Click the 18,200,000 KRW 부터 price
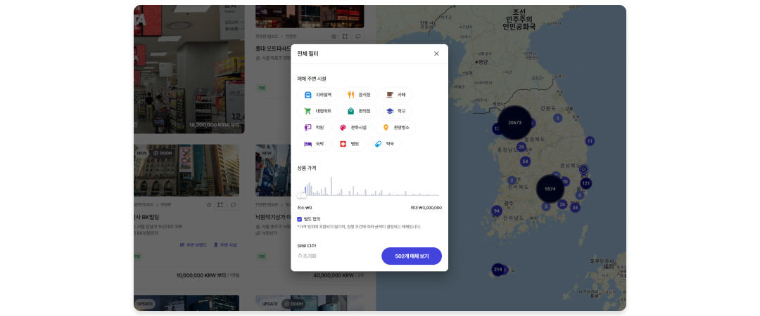The image size is (760, 316). coord(214,125)
